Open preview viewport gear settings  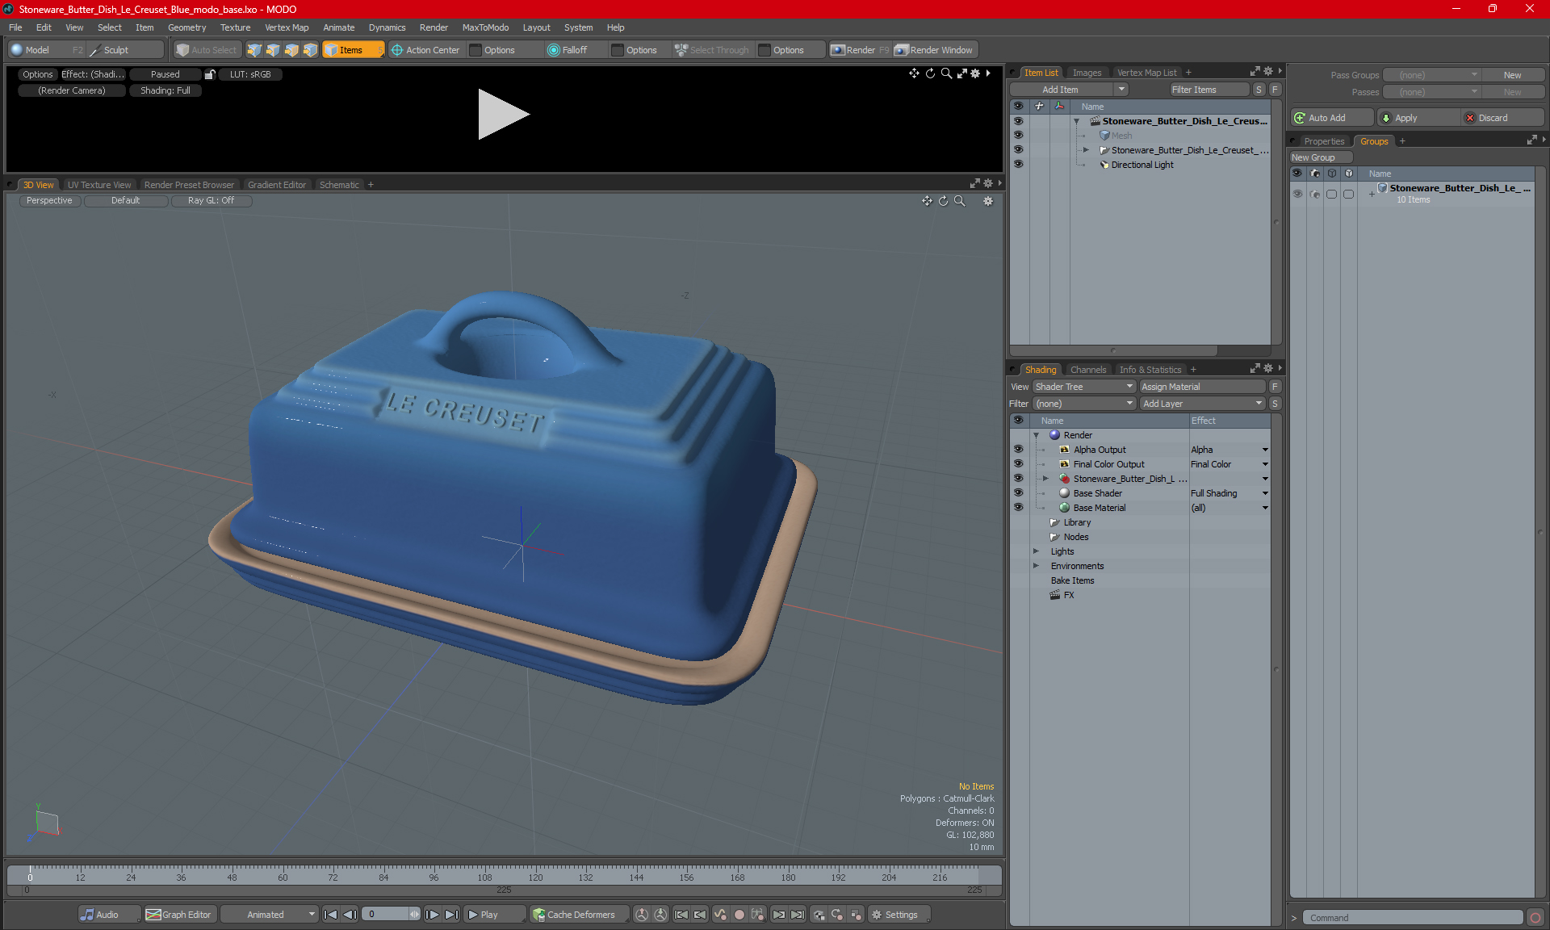click(x=975, y=73)
